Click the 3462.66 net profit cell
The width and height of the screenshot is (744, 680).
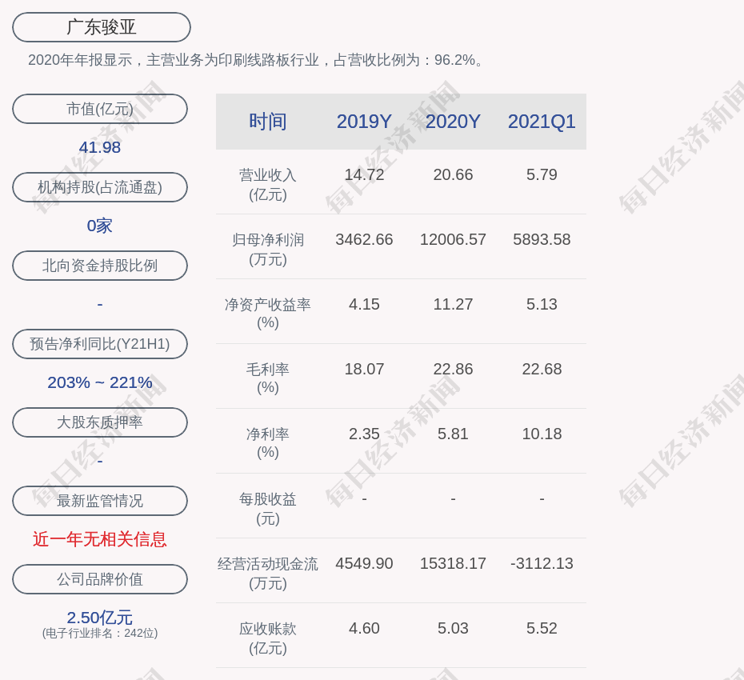(364, 239)
